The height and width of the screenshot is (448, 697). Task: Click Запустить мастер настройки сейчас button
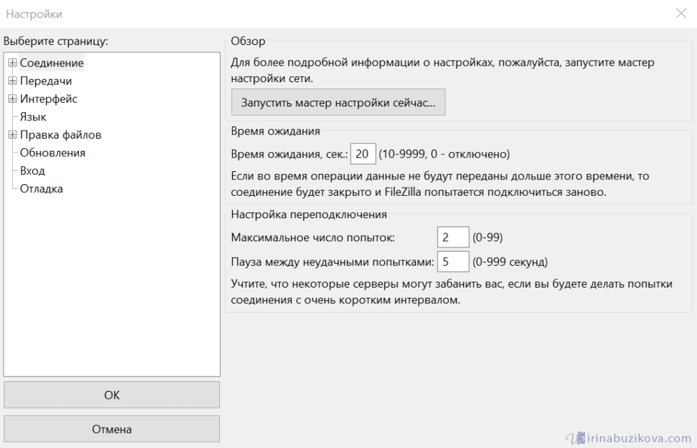[x=338, y=105]
